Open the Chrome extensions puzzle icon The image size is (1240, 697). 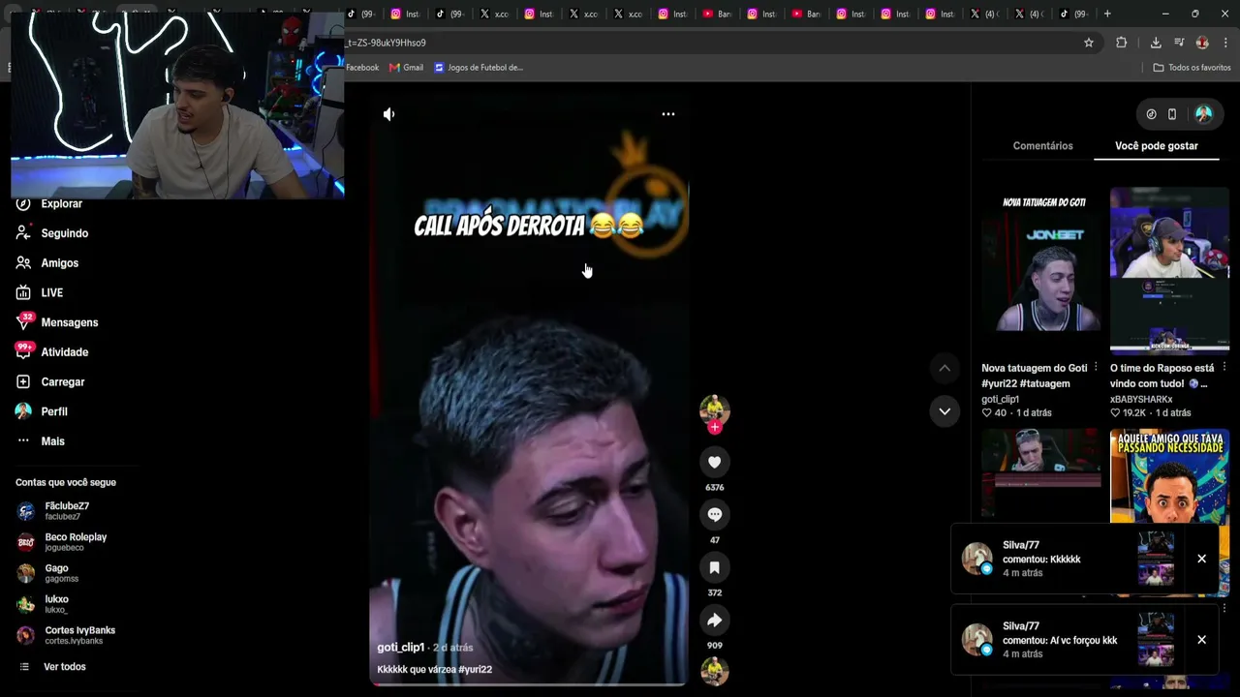tap(1122, 43)
